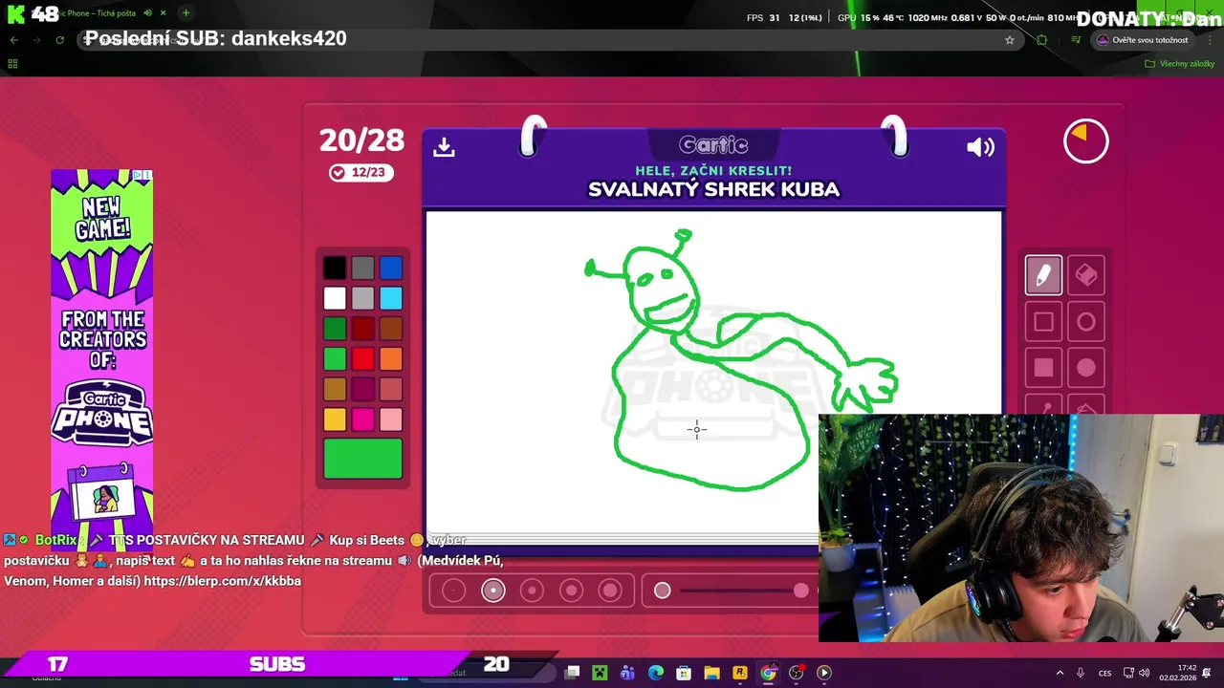
Task: Bookmark this page with the star
Action: [1009, 40]
